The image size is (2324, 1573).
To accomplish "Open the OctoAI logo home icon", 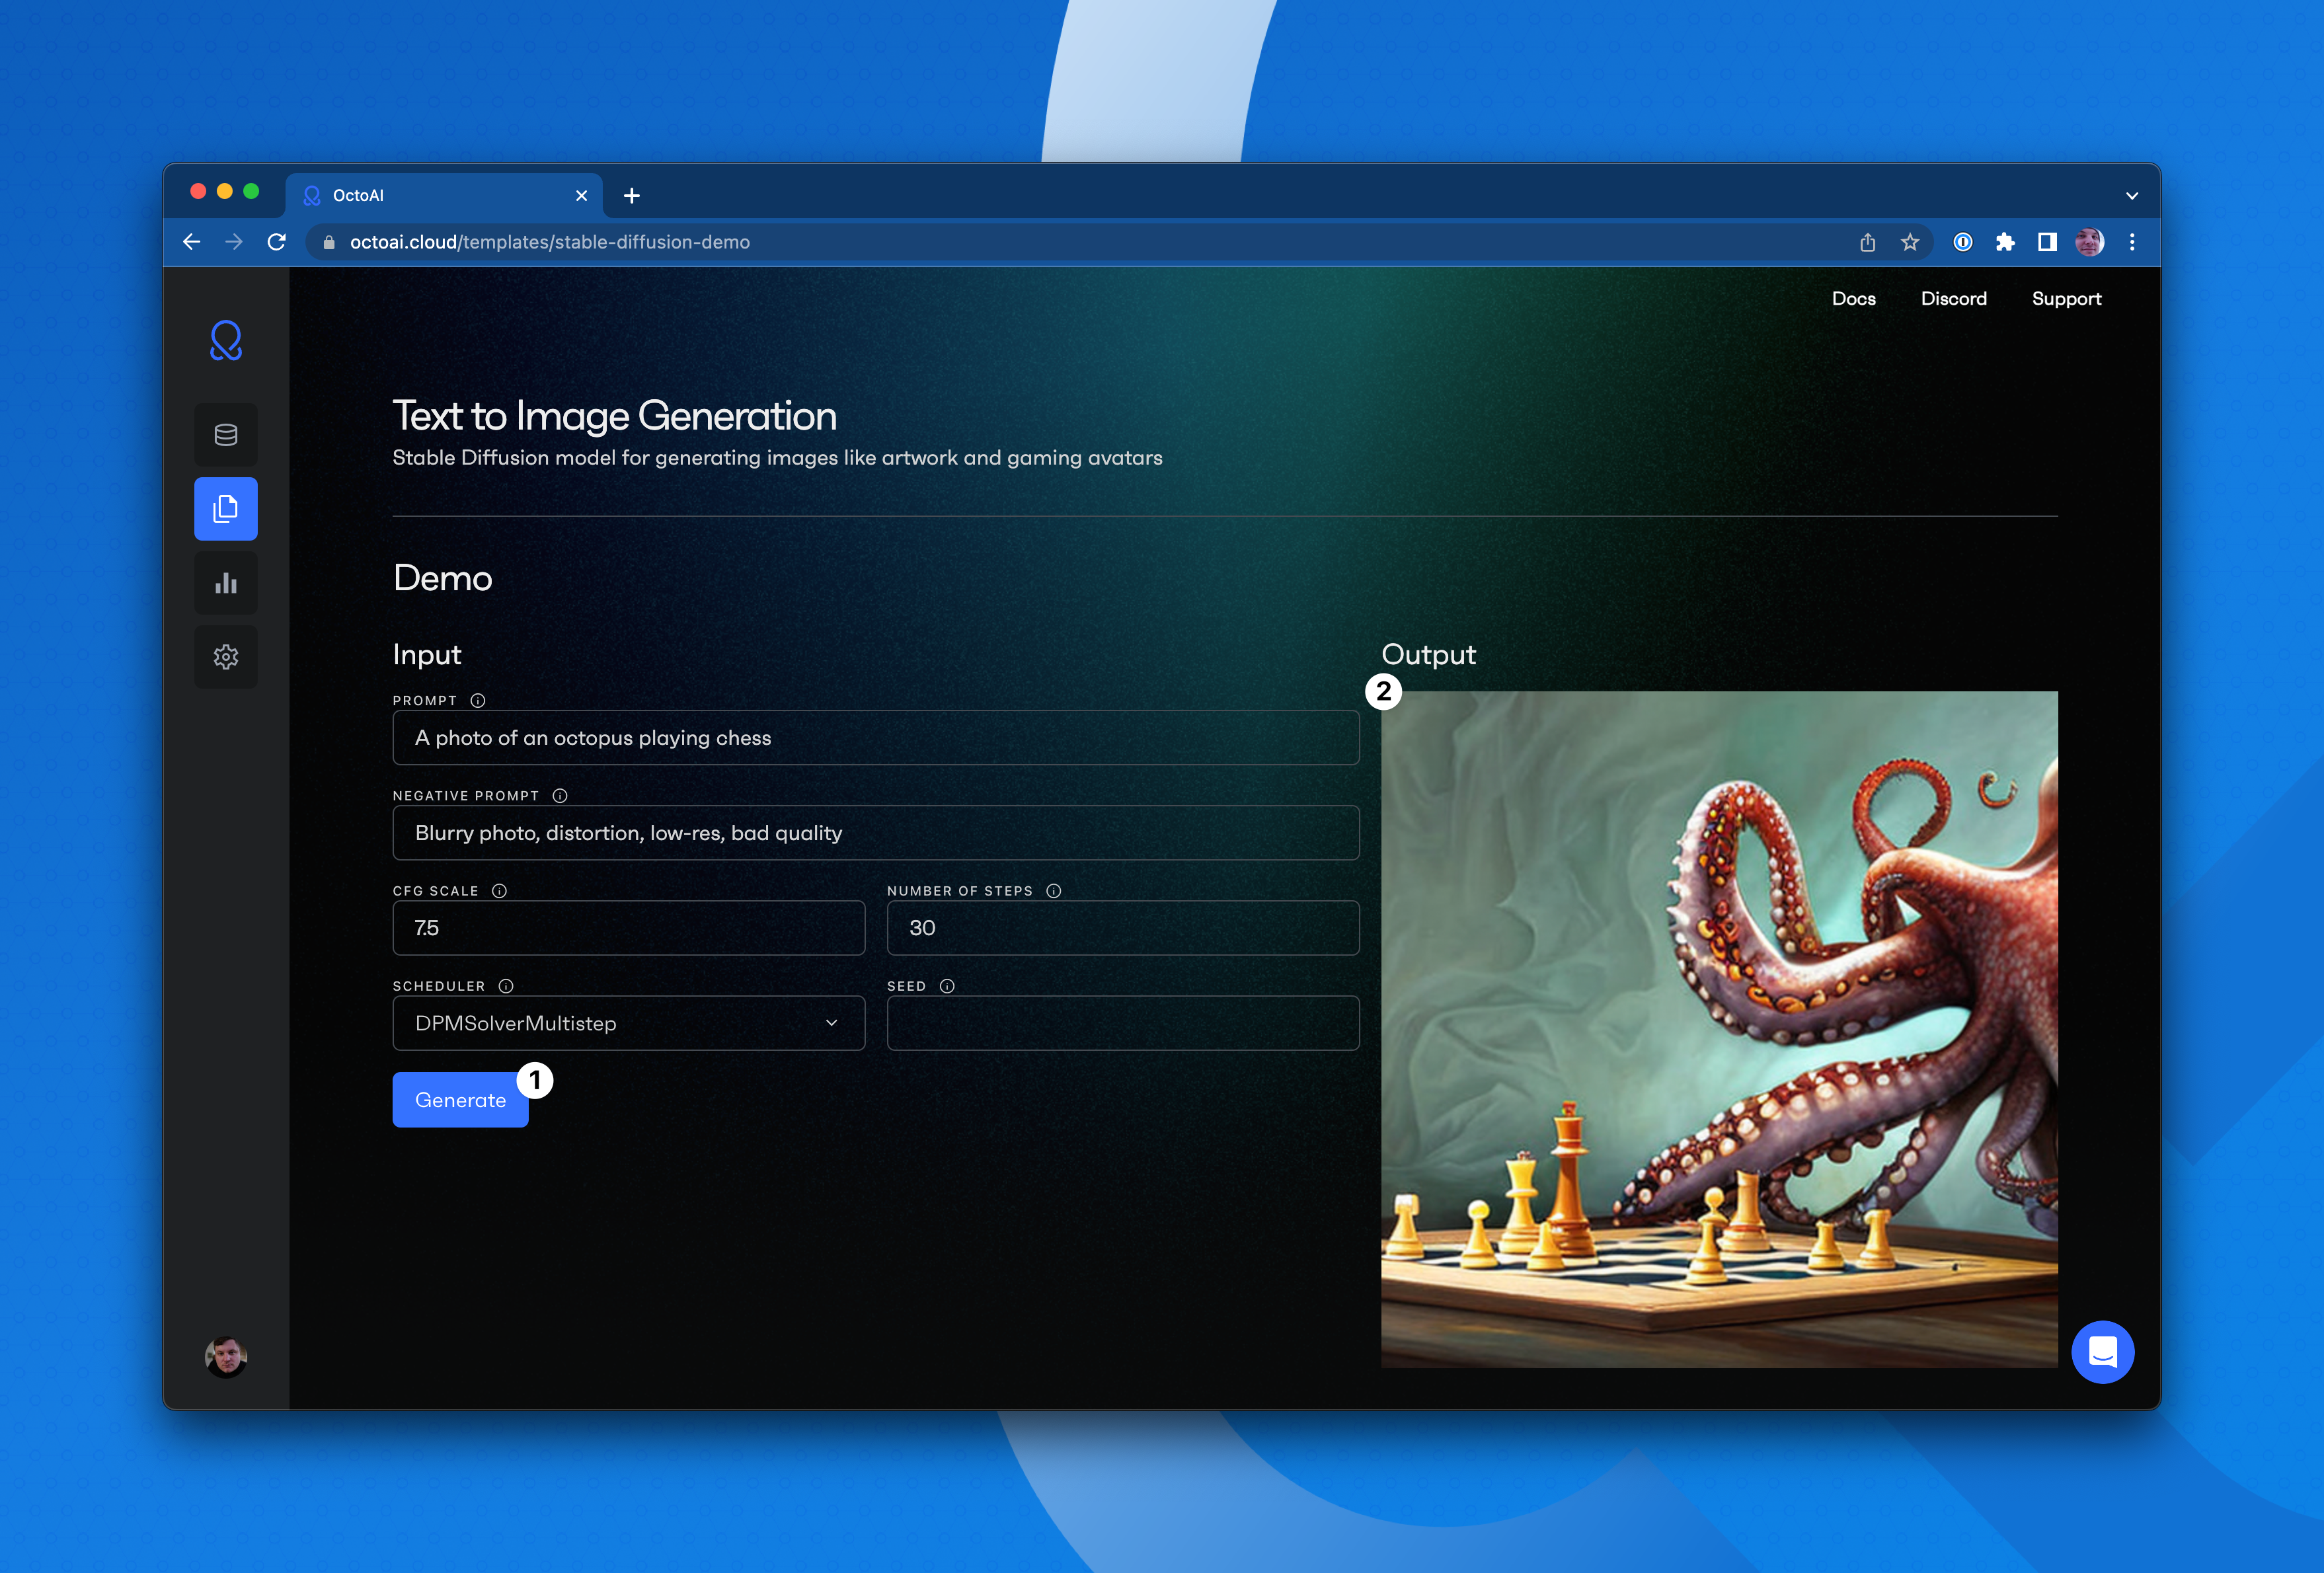I will [226, 341].
